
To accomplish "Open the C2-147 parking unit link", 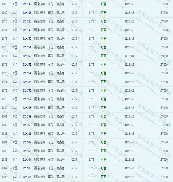I will click(x=27, y=13).
